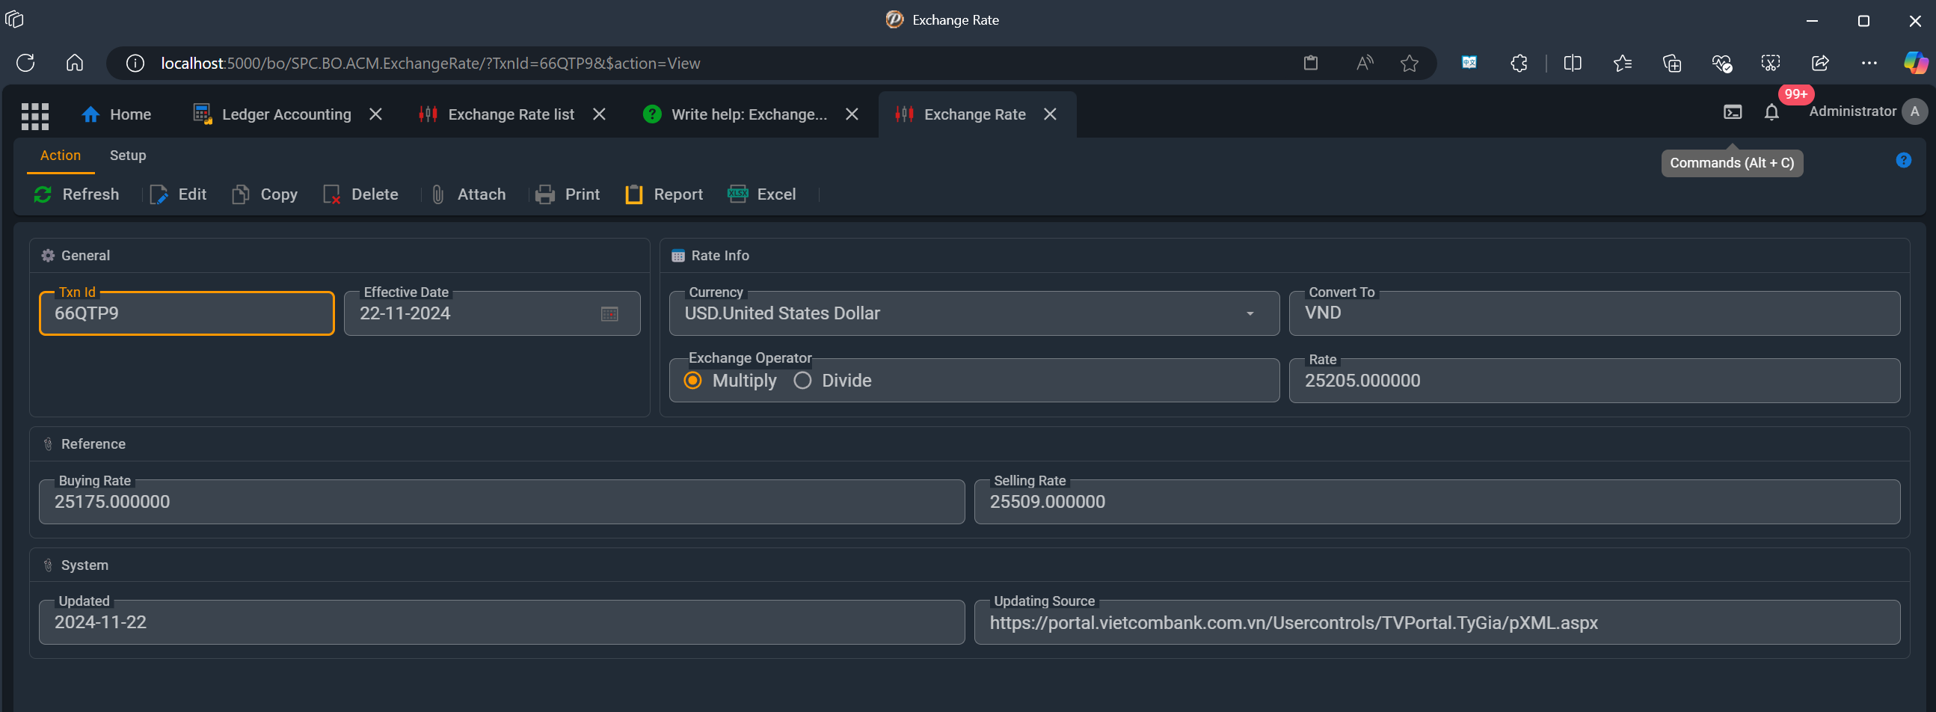Click the Rate field
Screen dimensions: 1936x712
click(1594, 381)
